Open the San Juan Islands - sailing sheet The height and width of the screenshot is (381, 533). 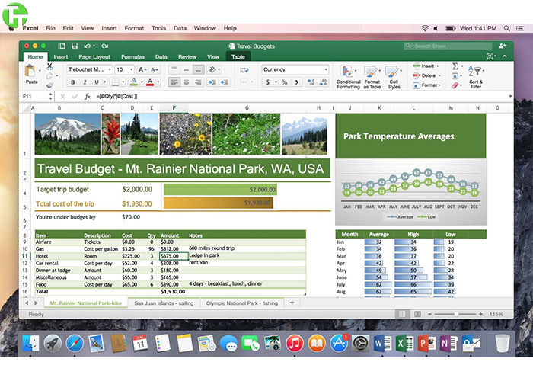(x=163, y=303)
